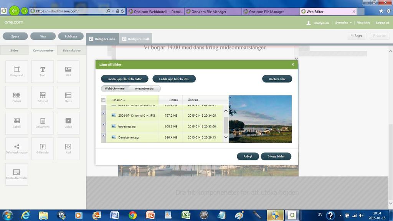This screenshot has width=393, height=221.
Task: Click the browser forward arrow
Action: pyautogui.click(x=24, y=11)
